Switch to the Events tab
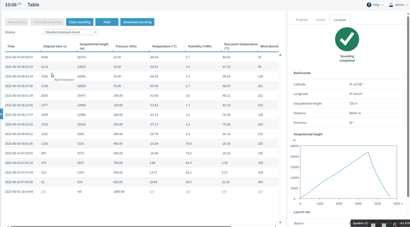 point(321,20)
